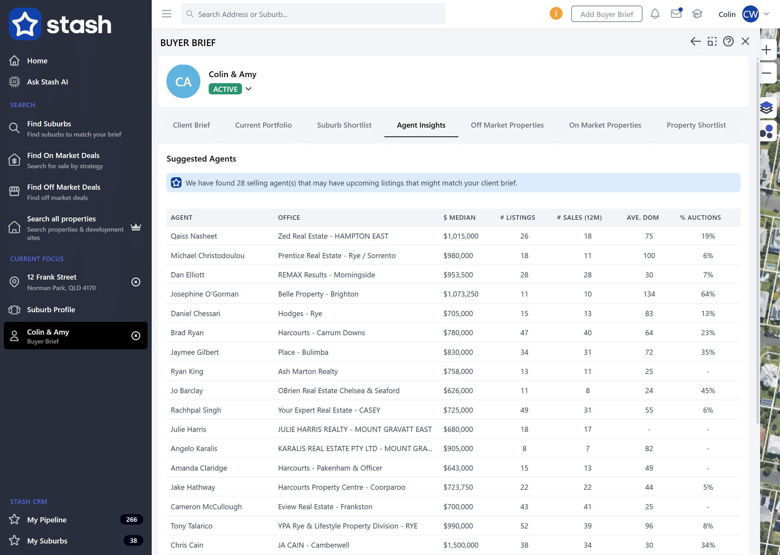Zoom in on the map
Screen dimensions: 780x555
click(x=766, y=50)
